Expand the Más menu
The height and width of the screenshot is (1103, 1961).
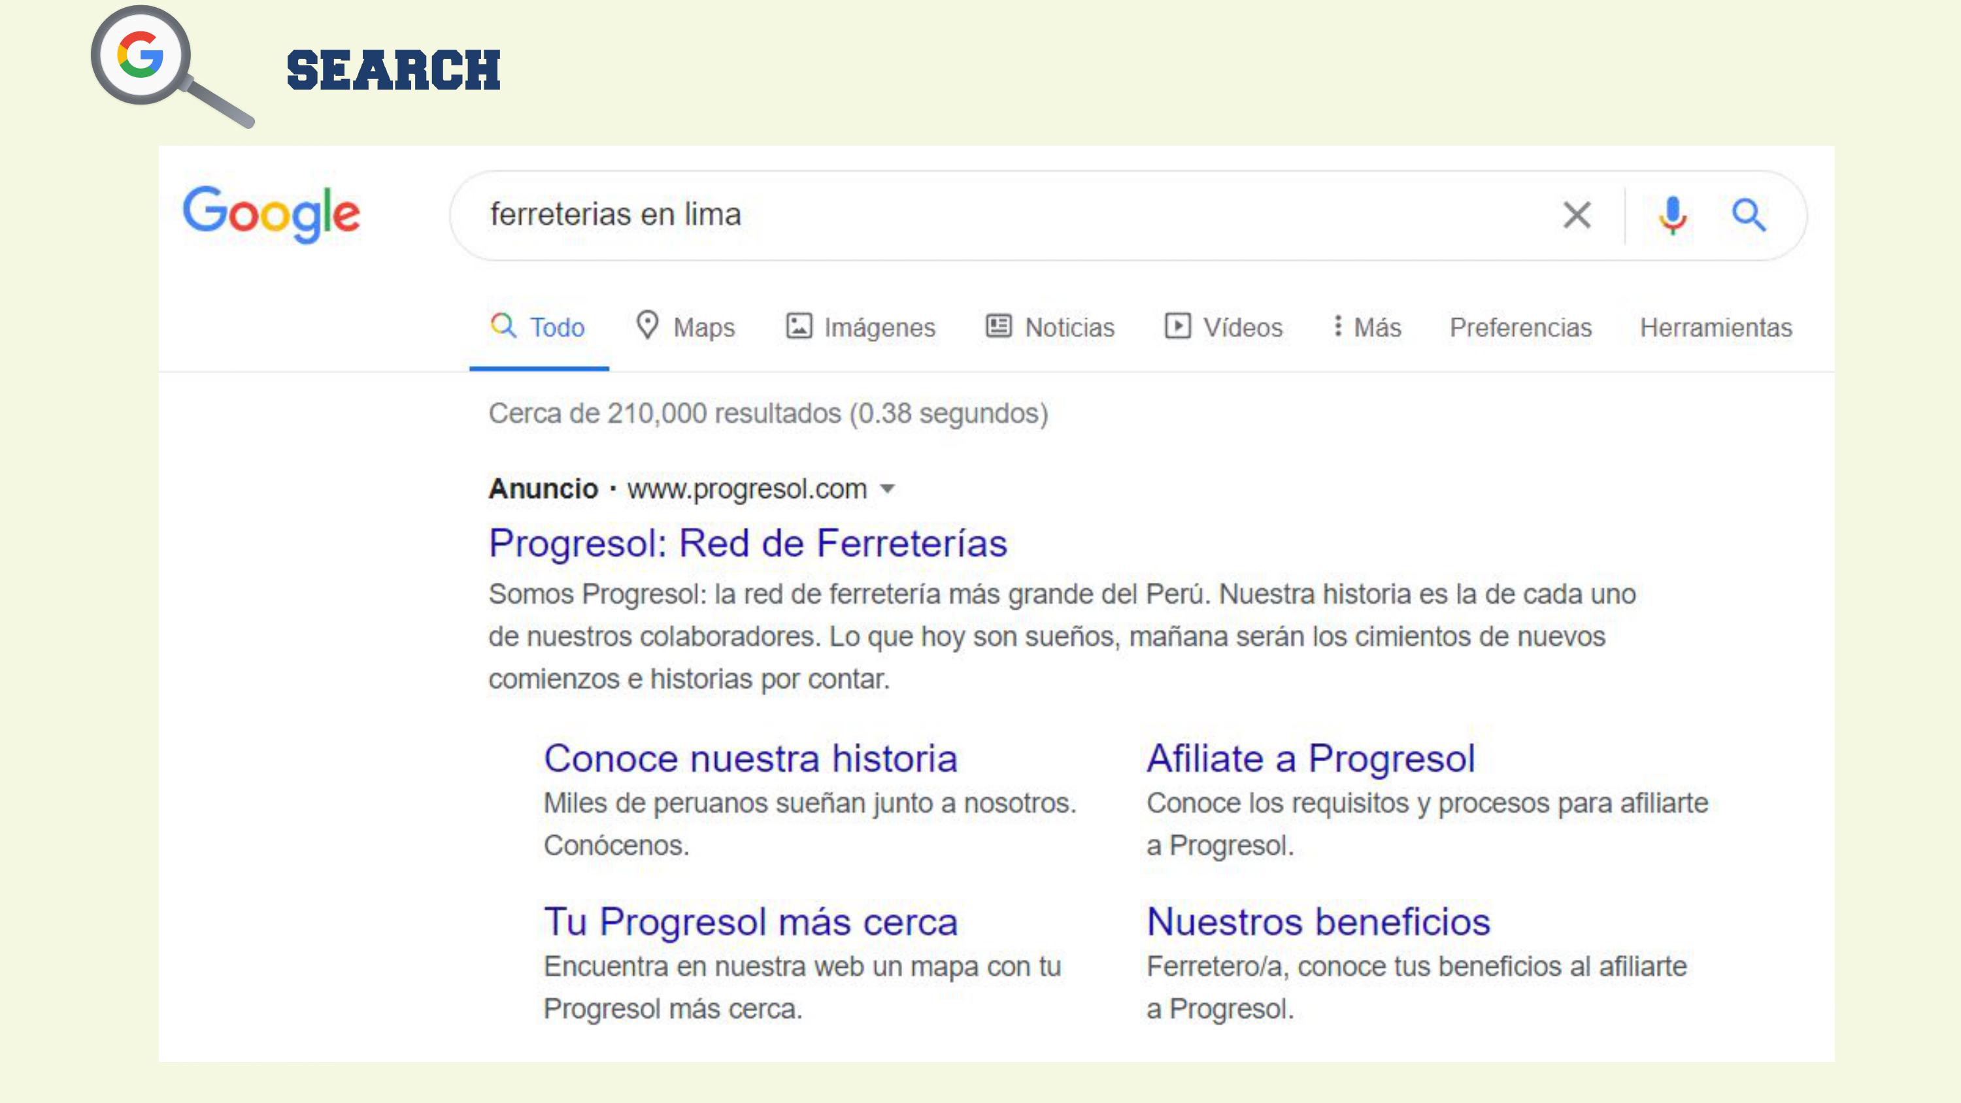pos(1367,327)
